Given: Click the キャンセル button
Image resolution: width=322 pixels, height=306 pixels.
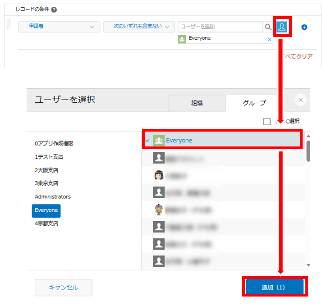Looking at the screenshot, I should coord(63,288).
